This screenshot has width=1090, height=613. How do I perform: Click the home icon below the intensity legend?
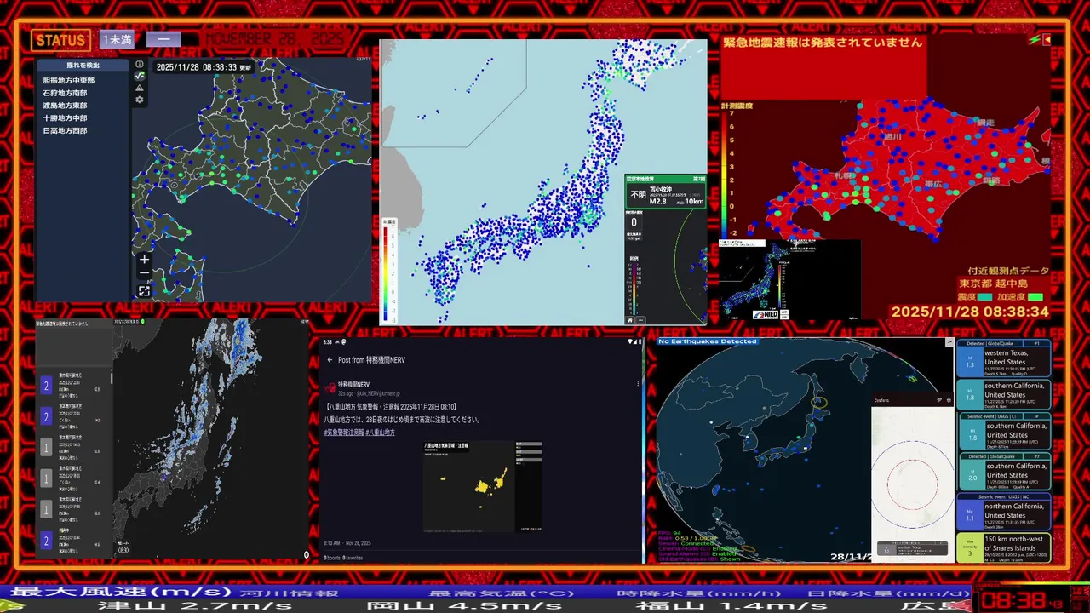[630, 320]
